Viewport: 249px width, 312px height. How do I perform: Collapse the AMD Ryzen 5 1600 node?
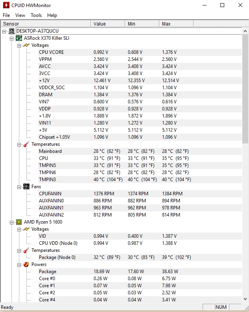tap(12, 222)
